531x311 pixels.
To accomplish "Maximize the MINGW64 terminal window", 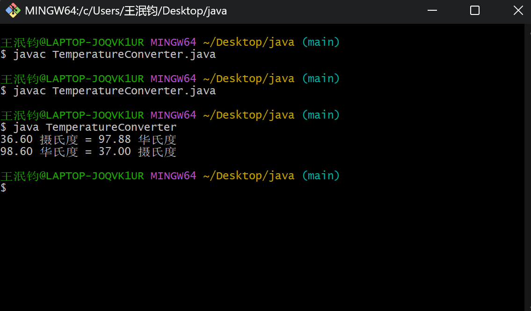I will 474,10.
